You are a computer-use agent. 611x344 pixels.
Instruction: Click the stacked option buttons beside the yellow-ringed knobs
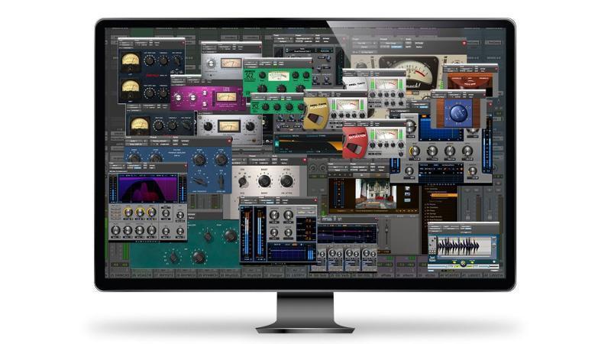[115, 213]
